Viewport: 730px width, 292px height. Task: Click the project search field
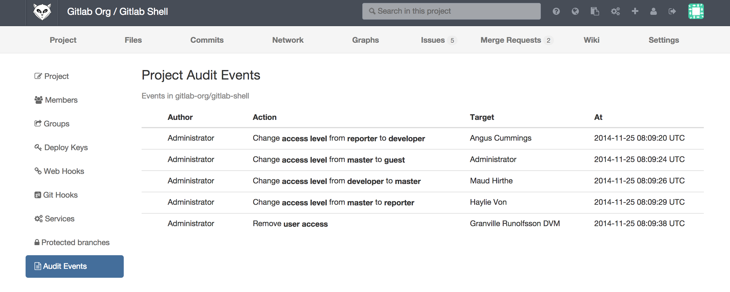(x=451, y=11)
